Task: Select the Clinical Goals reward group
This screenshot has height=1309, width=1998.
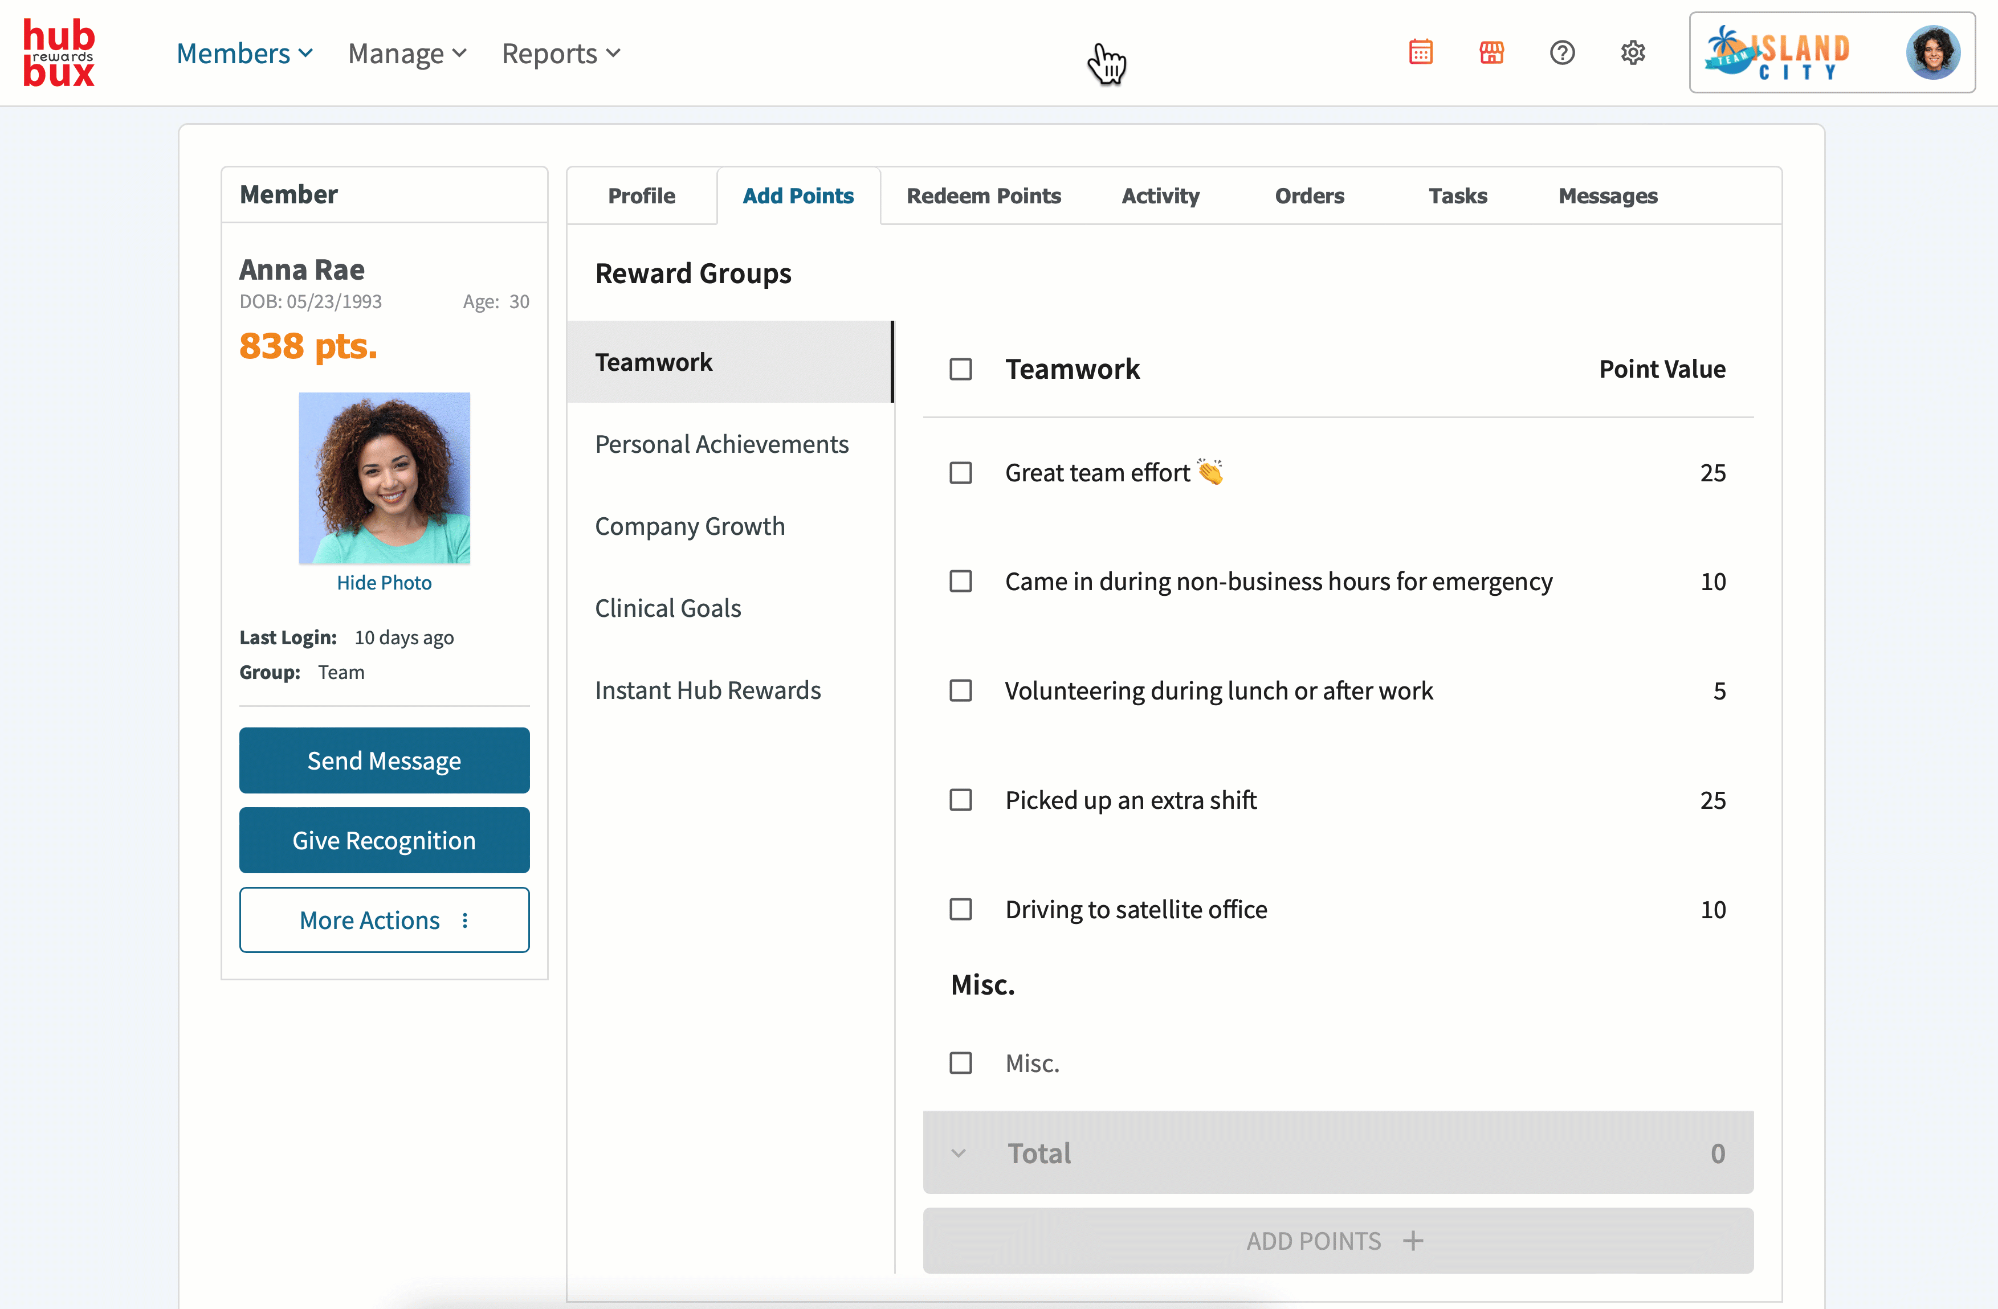Action: 667,608
